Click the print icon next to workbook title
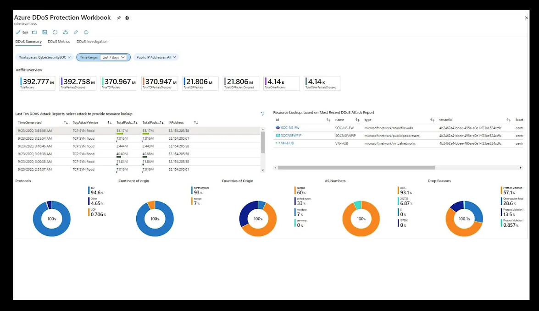The image size is (539, 311). 127,18
